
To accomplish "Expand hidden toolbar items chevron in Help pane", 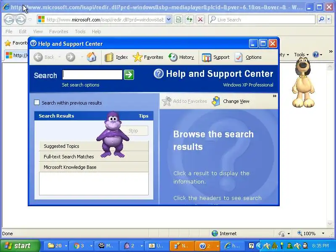I will (275, 96).
